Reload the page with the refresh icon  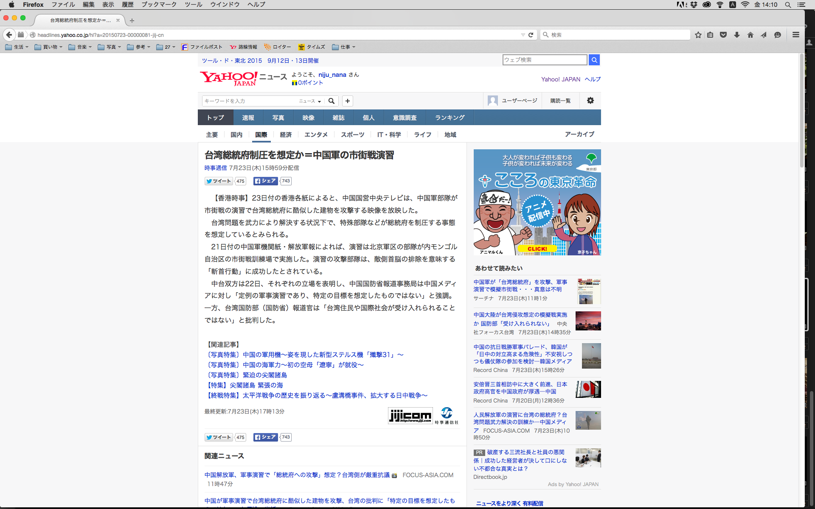click(x=531, y=35)
